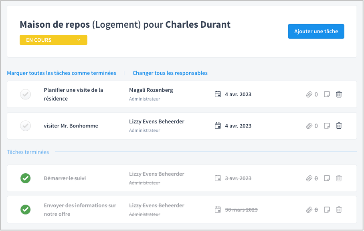The height and width of the screenshot is (231, 364).
Task: Open note for "visiter Mr. Bonhomme" task
Action: point(327,126)
